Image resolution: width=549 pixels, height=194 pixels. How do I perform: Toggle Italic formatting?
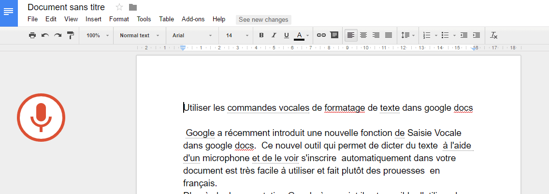274,35
